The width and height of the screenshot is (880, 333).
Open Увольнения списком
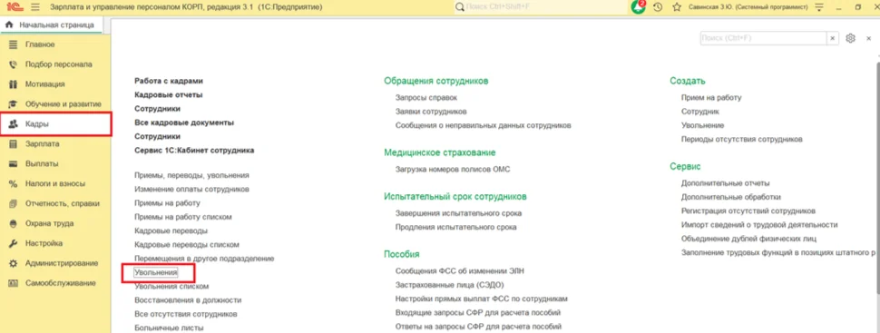pos(171,287)
